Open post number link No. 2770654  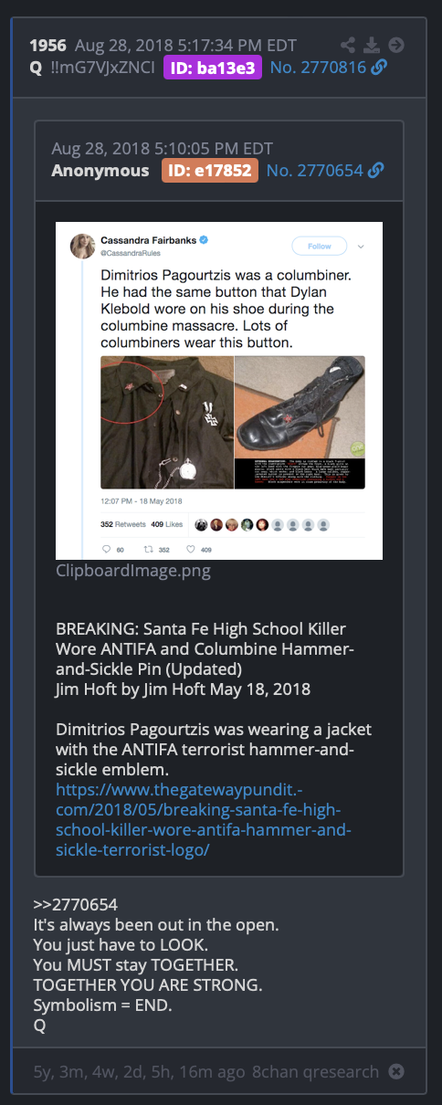pos(315,170)
